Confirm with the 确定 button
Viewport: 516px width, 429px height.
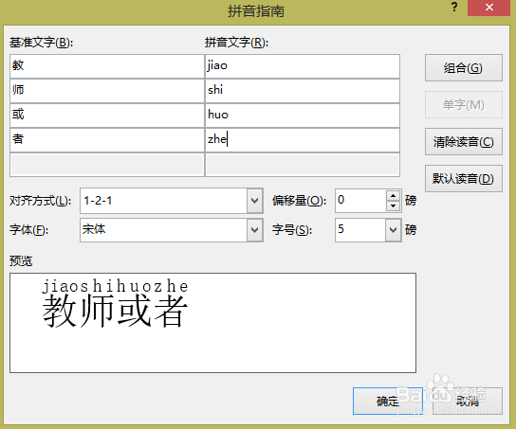[388, 401]
